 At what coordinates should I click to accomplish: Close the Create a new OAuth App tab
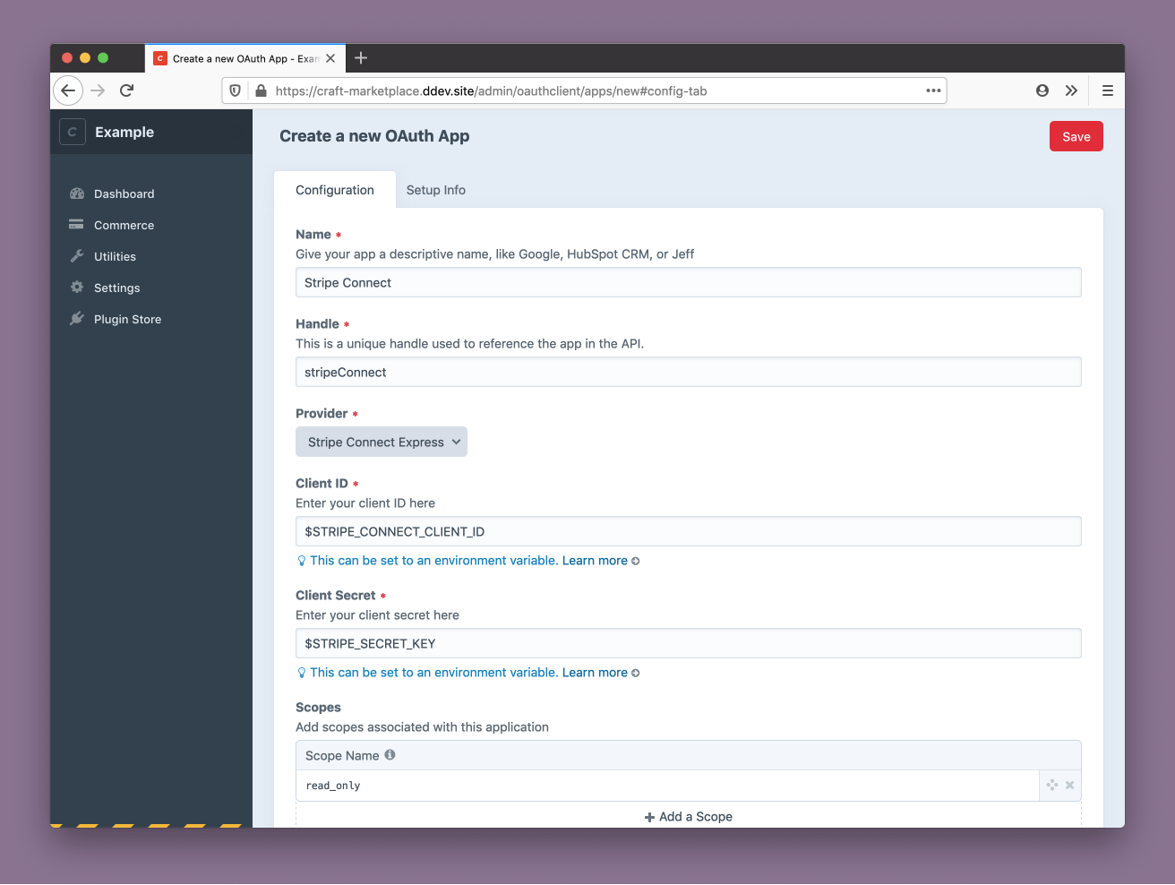tap(330, 58)
